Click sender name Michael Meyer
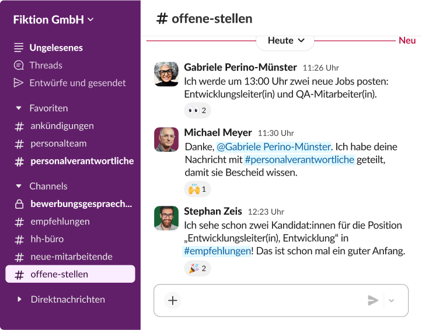 click(x=218, y=132)
